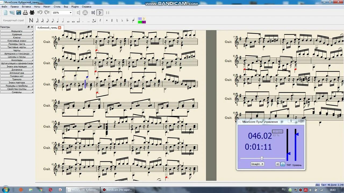The width and height of the screenshot is (344, 193).
Task: Expand the Ключевые знаки palette
Action: pyautogui.click(x=17, y=41)
